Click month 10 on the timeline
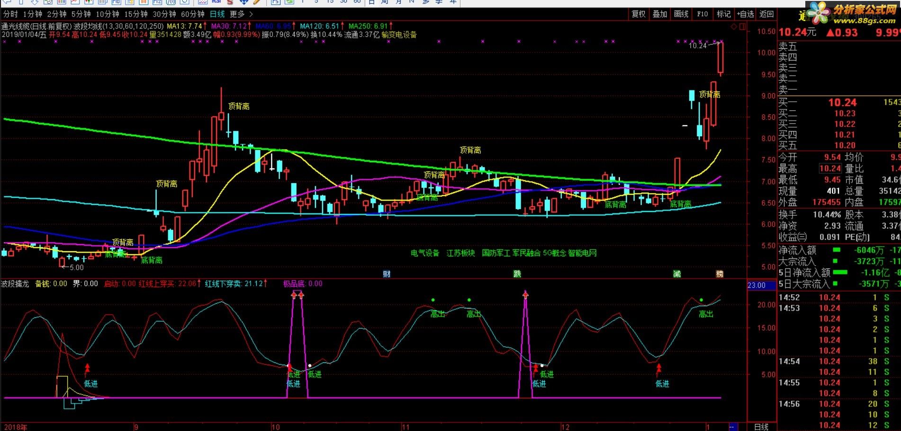Image resolution: width=901 pixels, height=431 pixels. click(x=275, y=427)
